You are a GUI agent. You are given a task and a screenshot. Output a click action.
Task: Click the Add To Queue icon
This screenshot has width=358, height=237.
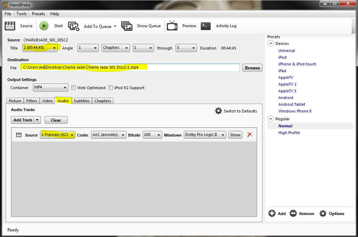[74, 26]
